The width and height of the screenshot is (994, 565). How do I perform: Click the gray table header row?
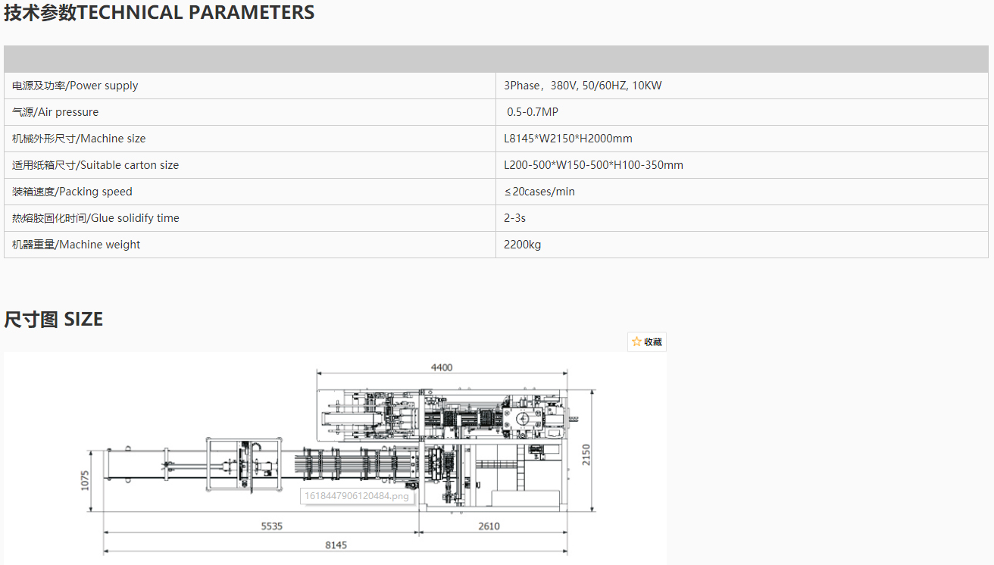pos(495,59)
